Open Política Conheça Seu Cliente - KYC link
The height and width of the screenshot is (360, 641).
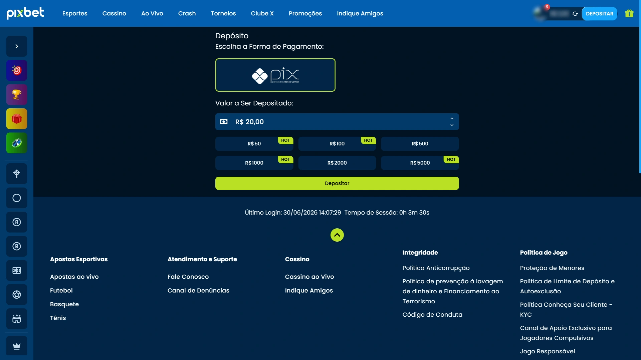566,310
